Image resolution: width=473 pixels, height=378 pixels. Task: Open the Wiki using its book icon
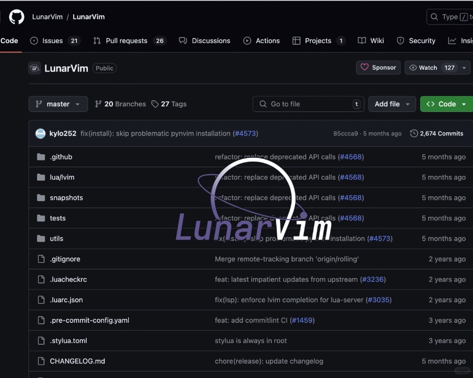[361, 40]
